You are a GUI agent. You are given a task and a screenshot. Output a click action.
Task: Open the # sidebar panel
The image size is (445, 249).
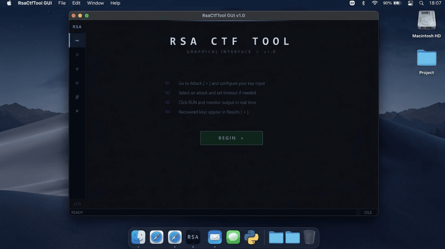tap(77, 97)
